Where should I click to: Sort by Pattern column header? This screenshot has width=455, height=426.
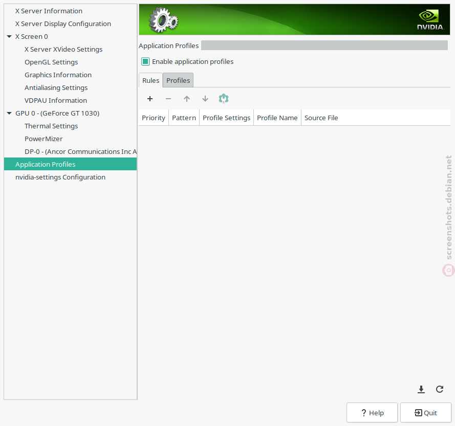(184, 118)
